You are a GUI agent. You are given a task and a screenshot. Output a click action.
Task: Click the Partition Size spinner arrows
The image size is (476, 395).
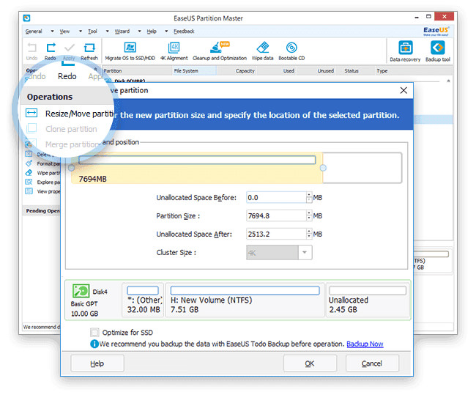309,215
